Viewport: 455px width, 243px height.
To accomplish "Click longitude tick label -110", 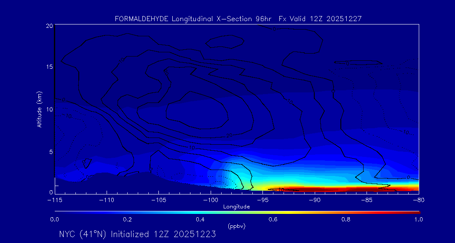I will pyautogui.click(x=107, y=200).
